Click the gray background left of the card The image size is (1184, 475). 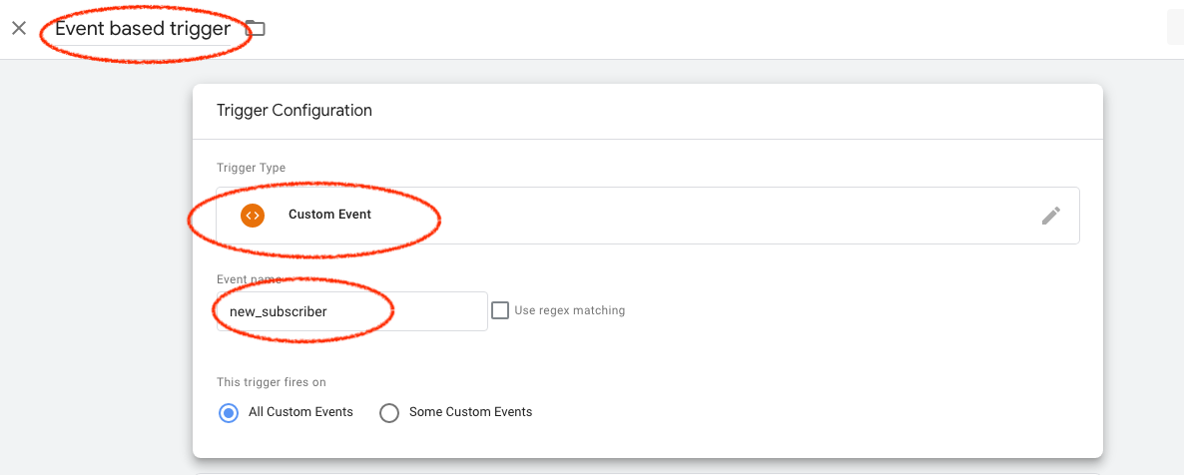point(95,259)
